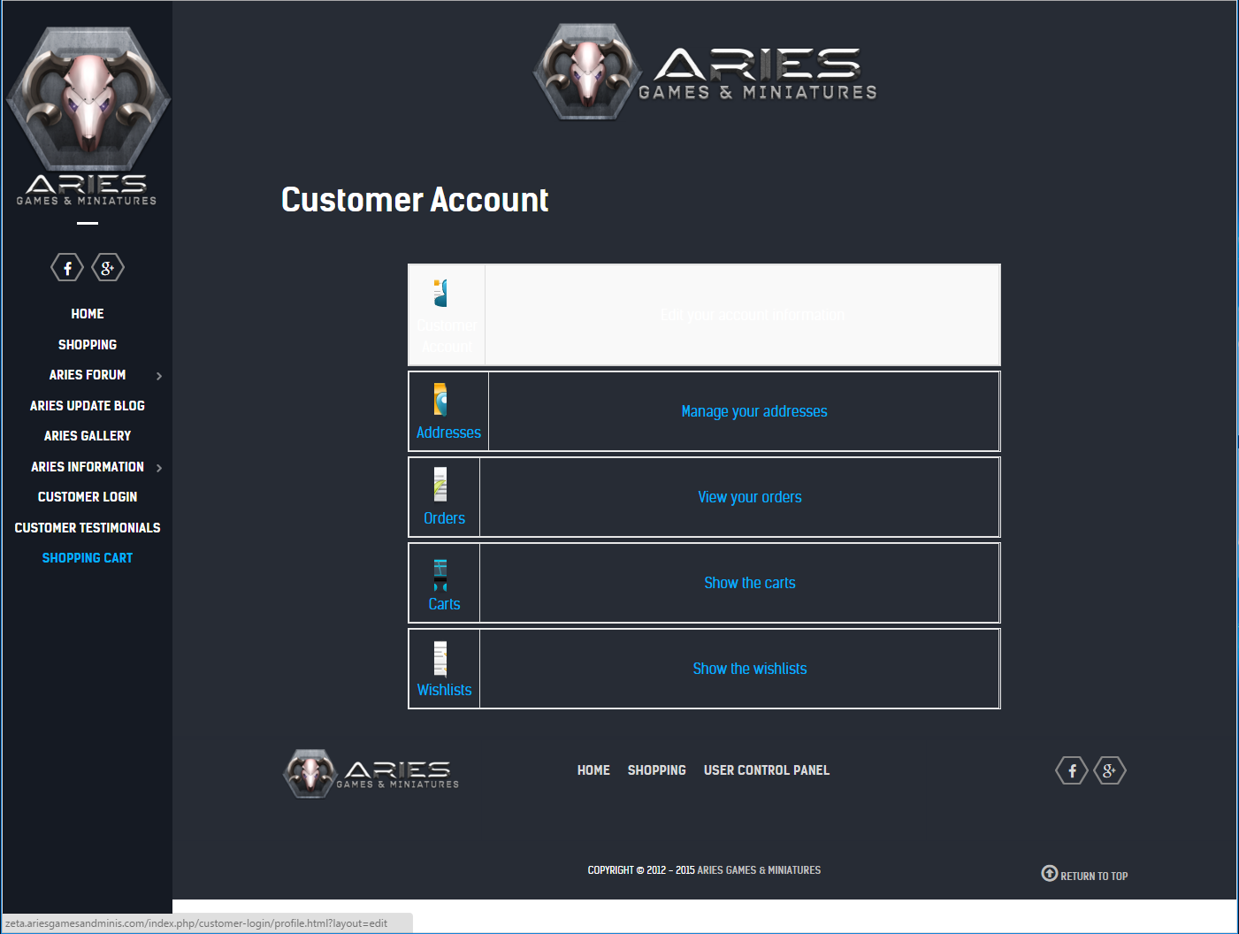Open Aries Gallery in the sidebar
This screenshot has width=1239, height=934.
coord(88,436)
